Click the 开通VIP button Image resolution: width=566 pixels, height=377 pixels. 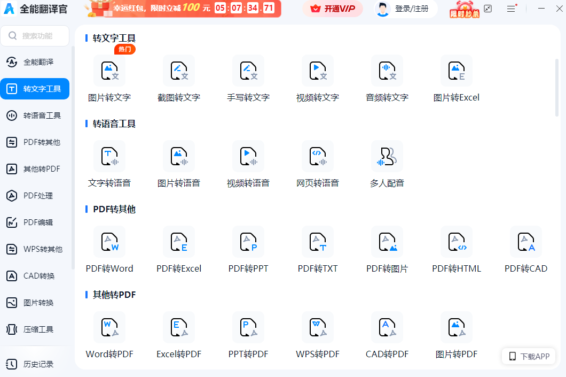tap(333, 9)
